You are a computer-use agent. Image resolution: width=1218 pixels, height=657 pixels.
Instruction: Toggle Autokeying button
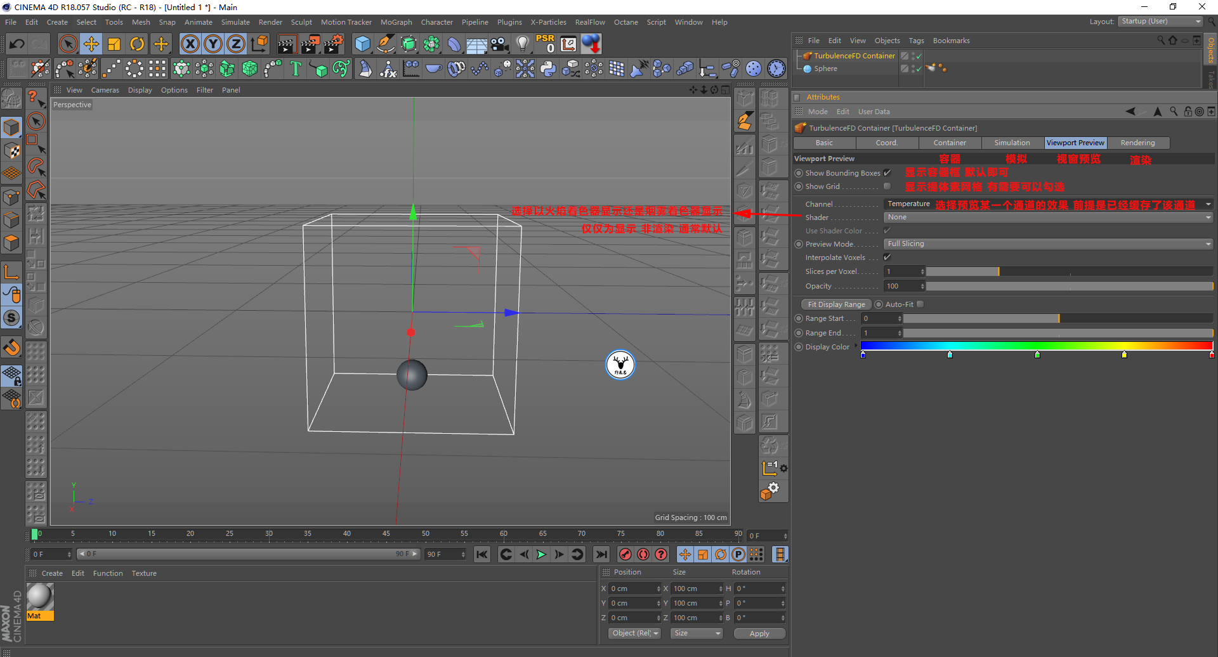click(x=643, y=554)
